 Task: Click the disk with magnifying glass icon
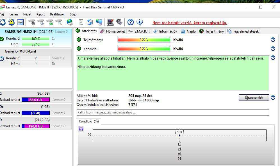59,22
